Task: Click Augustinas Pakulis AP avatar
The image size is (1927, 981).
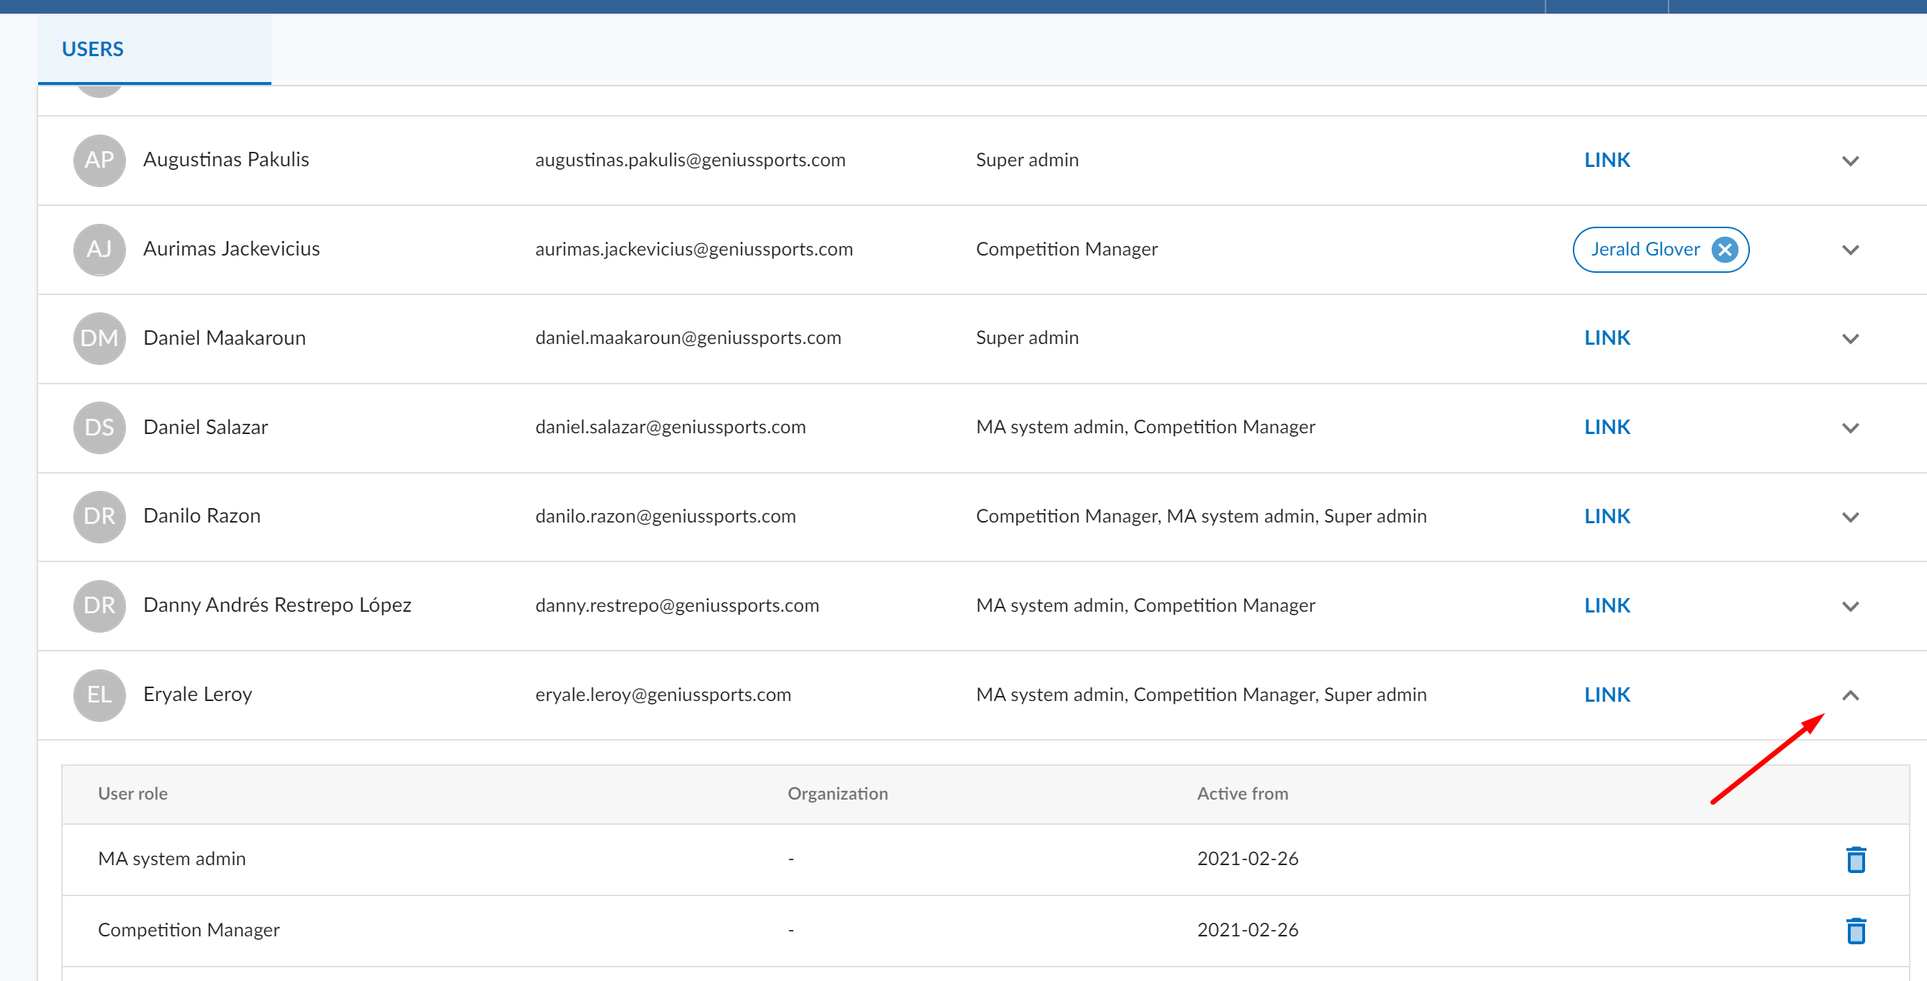Action: [x=99, y=160]
